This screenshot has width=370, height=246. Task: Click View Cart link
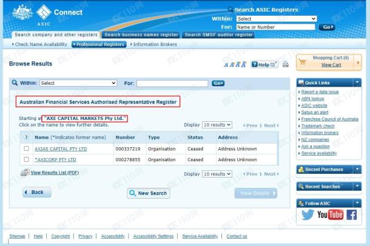click(x=331, y=65)
